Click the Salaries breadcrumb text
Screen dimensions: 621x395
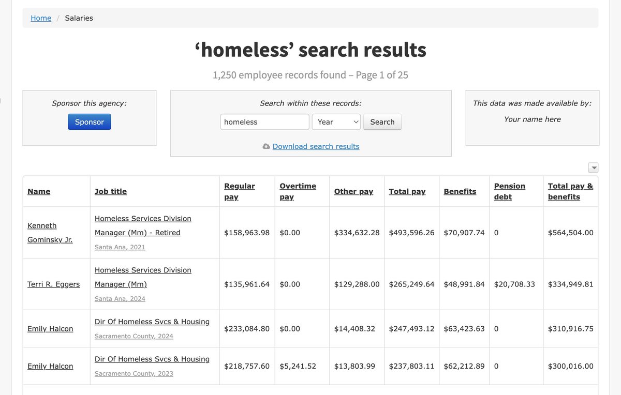click(79, 18)
